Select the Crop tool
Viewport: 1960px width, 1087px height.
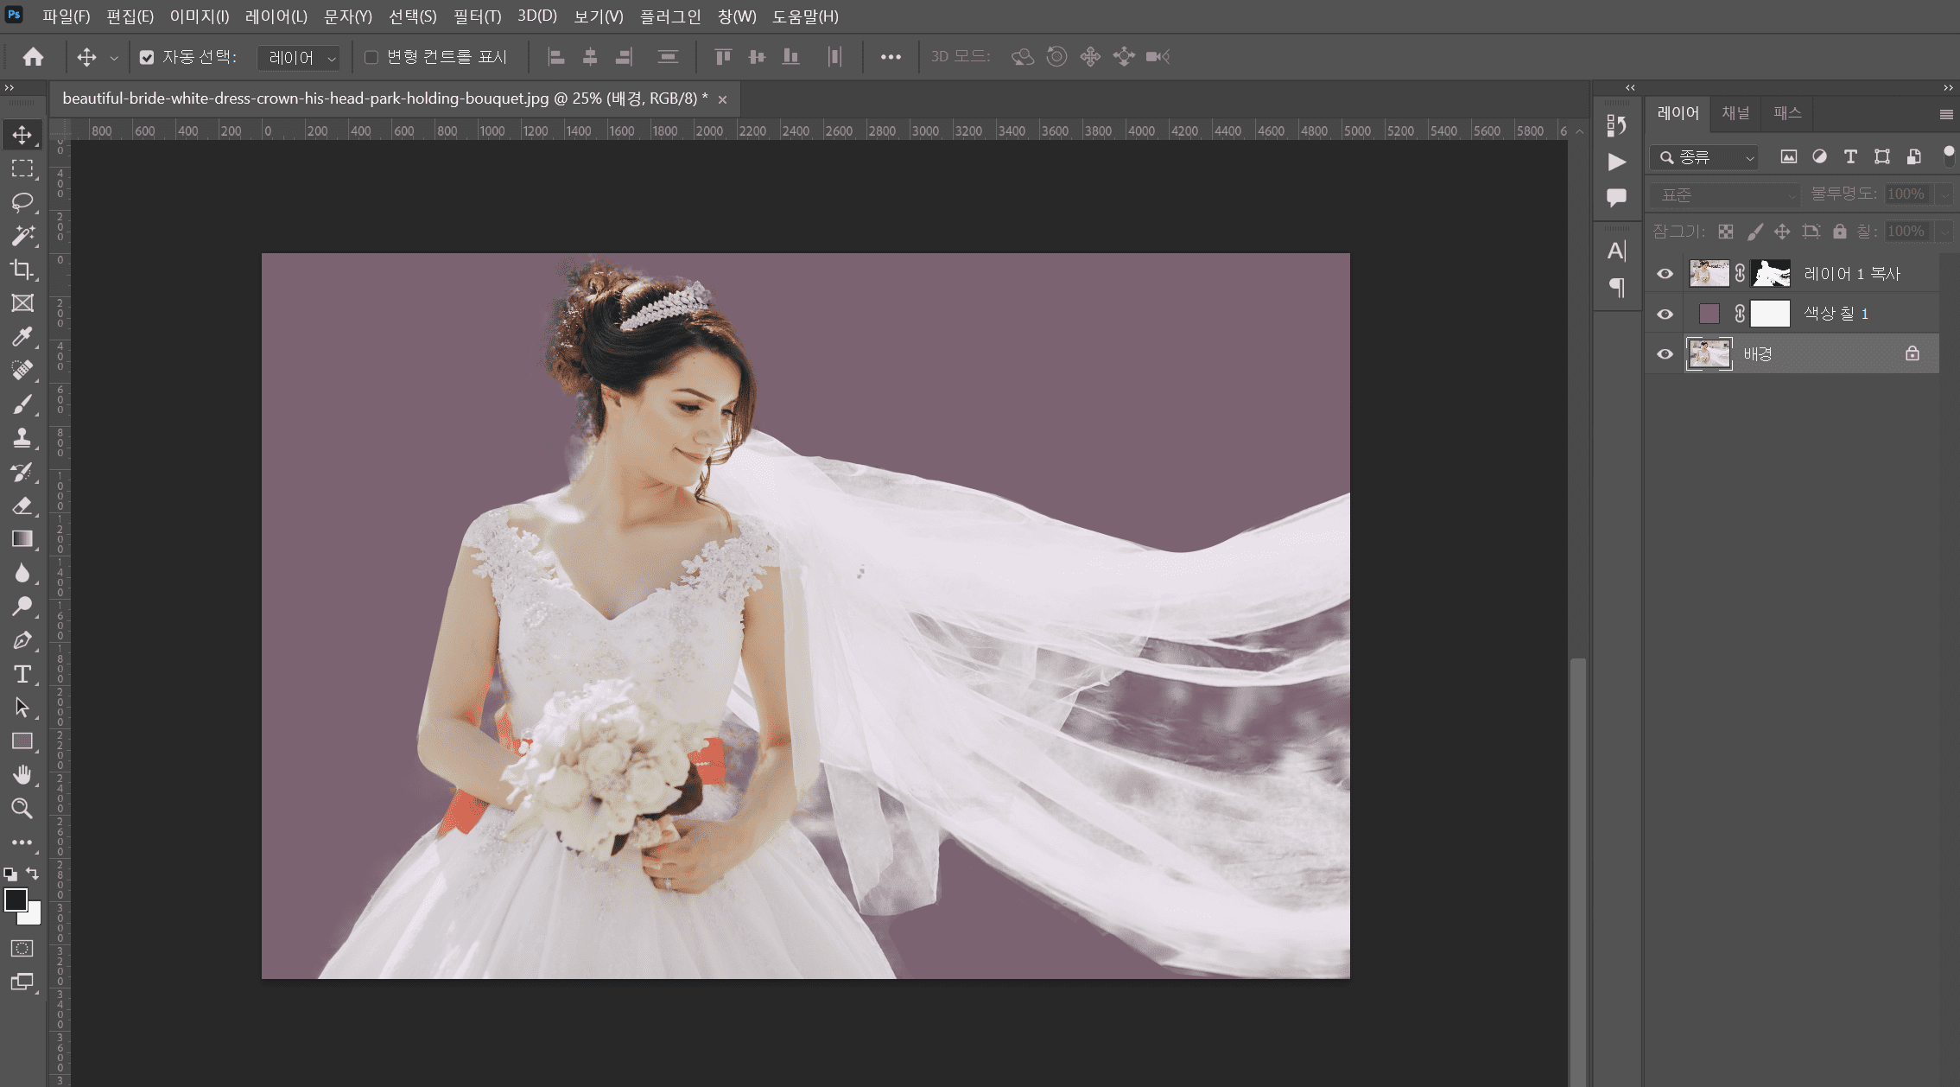point(22,269)
